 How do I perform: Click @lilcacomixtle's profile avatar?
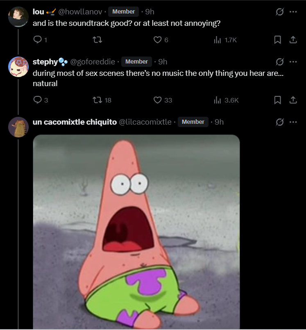(x=18, y=126)
